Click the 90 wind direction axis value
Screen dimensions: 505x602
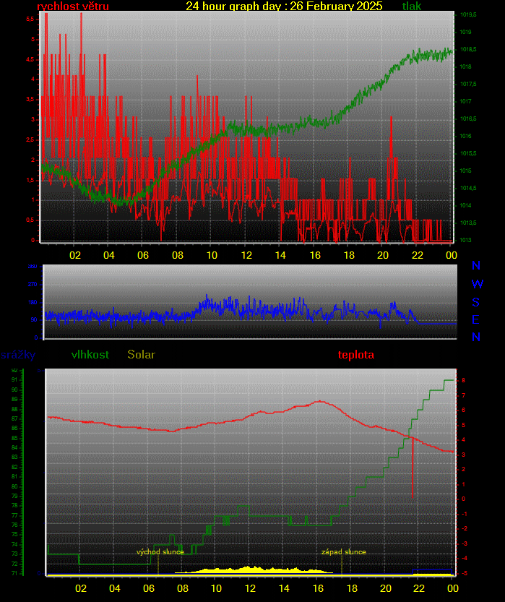click(x=34, y=319)
